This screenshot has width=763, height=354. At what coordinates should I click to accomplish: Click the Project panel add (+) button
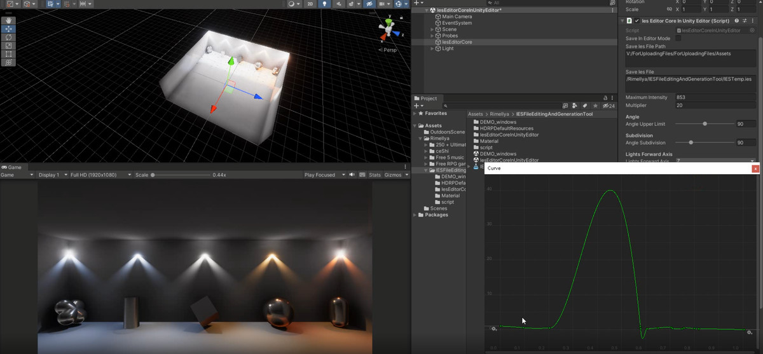tap(416, 106)
